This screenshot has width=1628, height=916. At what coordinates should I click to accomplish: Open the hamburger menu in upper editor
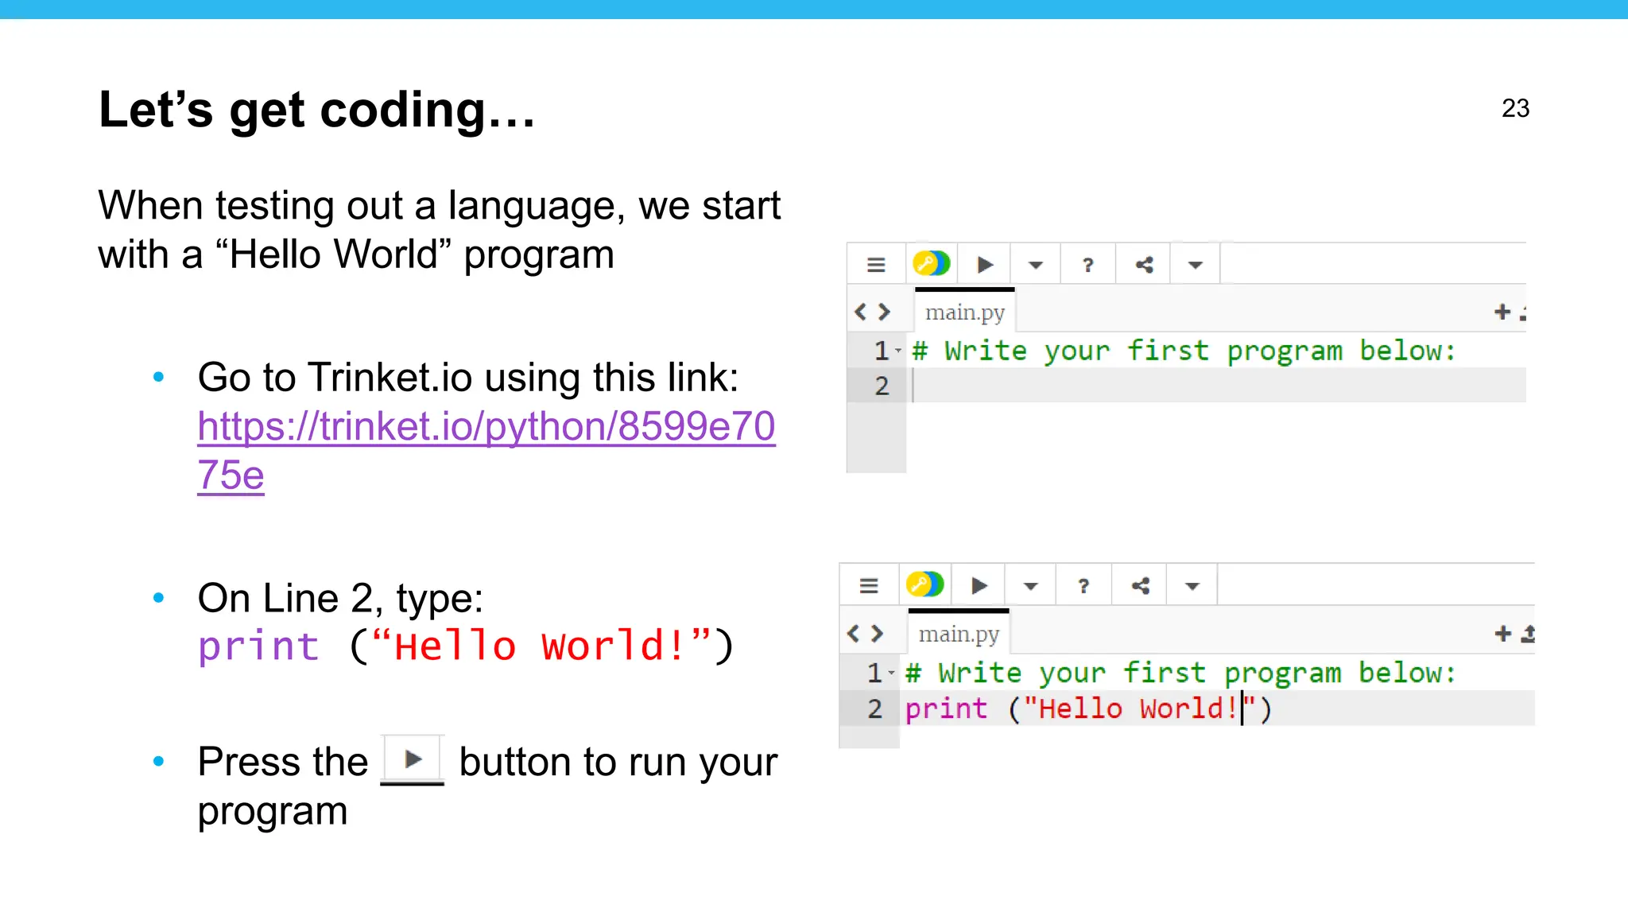[876, 265]
